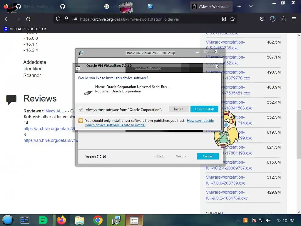Open Firefox account profile icon

[x=273, y=19]
